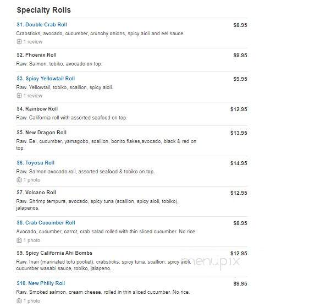309x307 pixels.
Task: Click camera icon under New Philly Roll
Action: click(19, 301)
